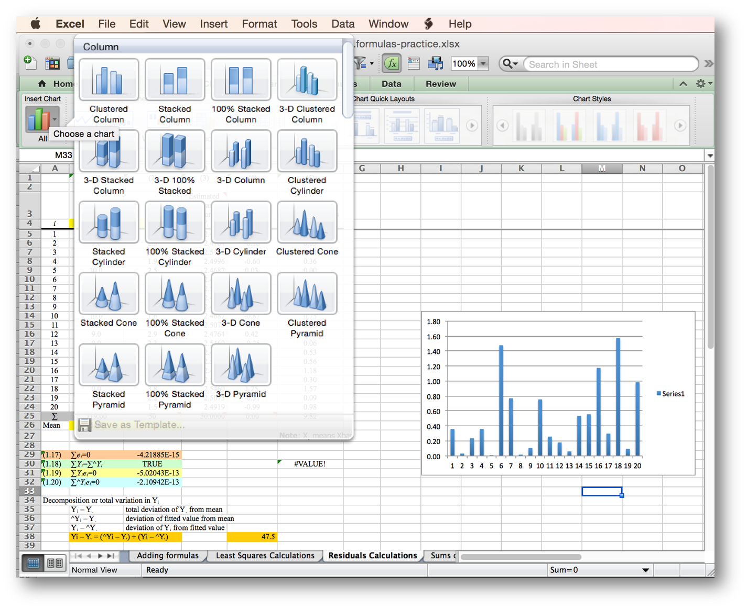This screenshot has height=610, width=747.
Task: Toggle Page Layout view button
Action: pyautogui.click(x=55, y=563)
